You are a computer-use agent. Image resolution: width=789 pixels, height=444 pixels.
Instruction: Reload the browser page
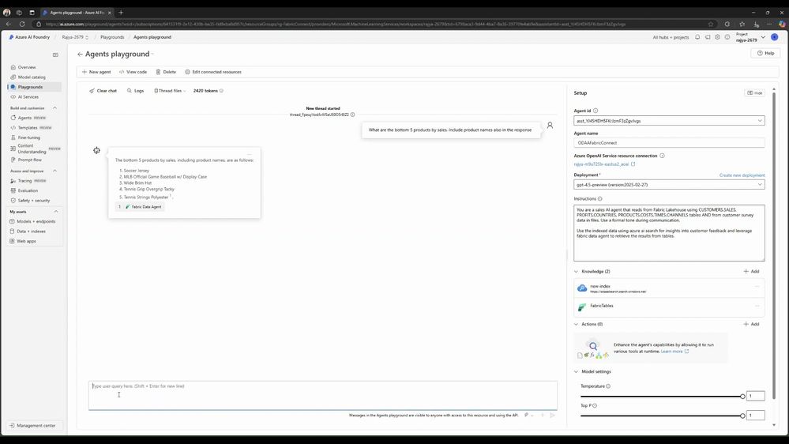point(22,24)
